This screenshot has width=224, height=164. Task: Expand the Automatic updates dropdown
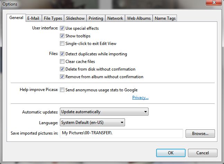[104, 112]
